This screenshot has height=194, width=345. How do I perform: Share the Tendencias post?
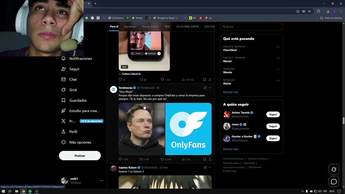point(210,159)
